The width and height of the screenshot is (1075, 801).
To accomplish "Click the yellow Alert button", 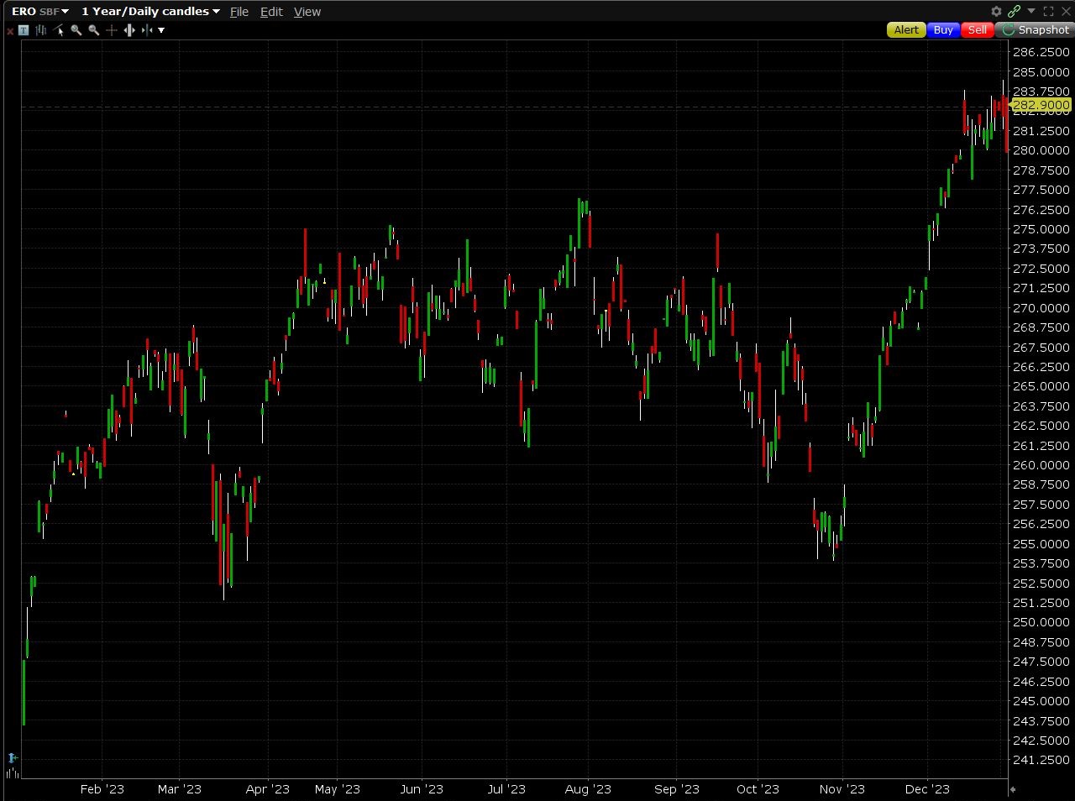I will click(x=906, y=29).
